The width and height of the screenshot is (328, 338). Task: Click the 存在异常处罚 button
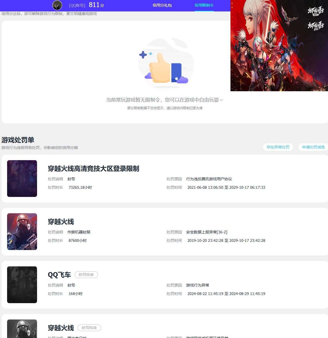[278, 147]
